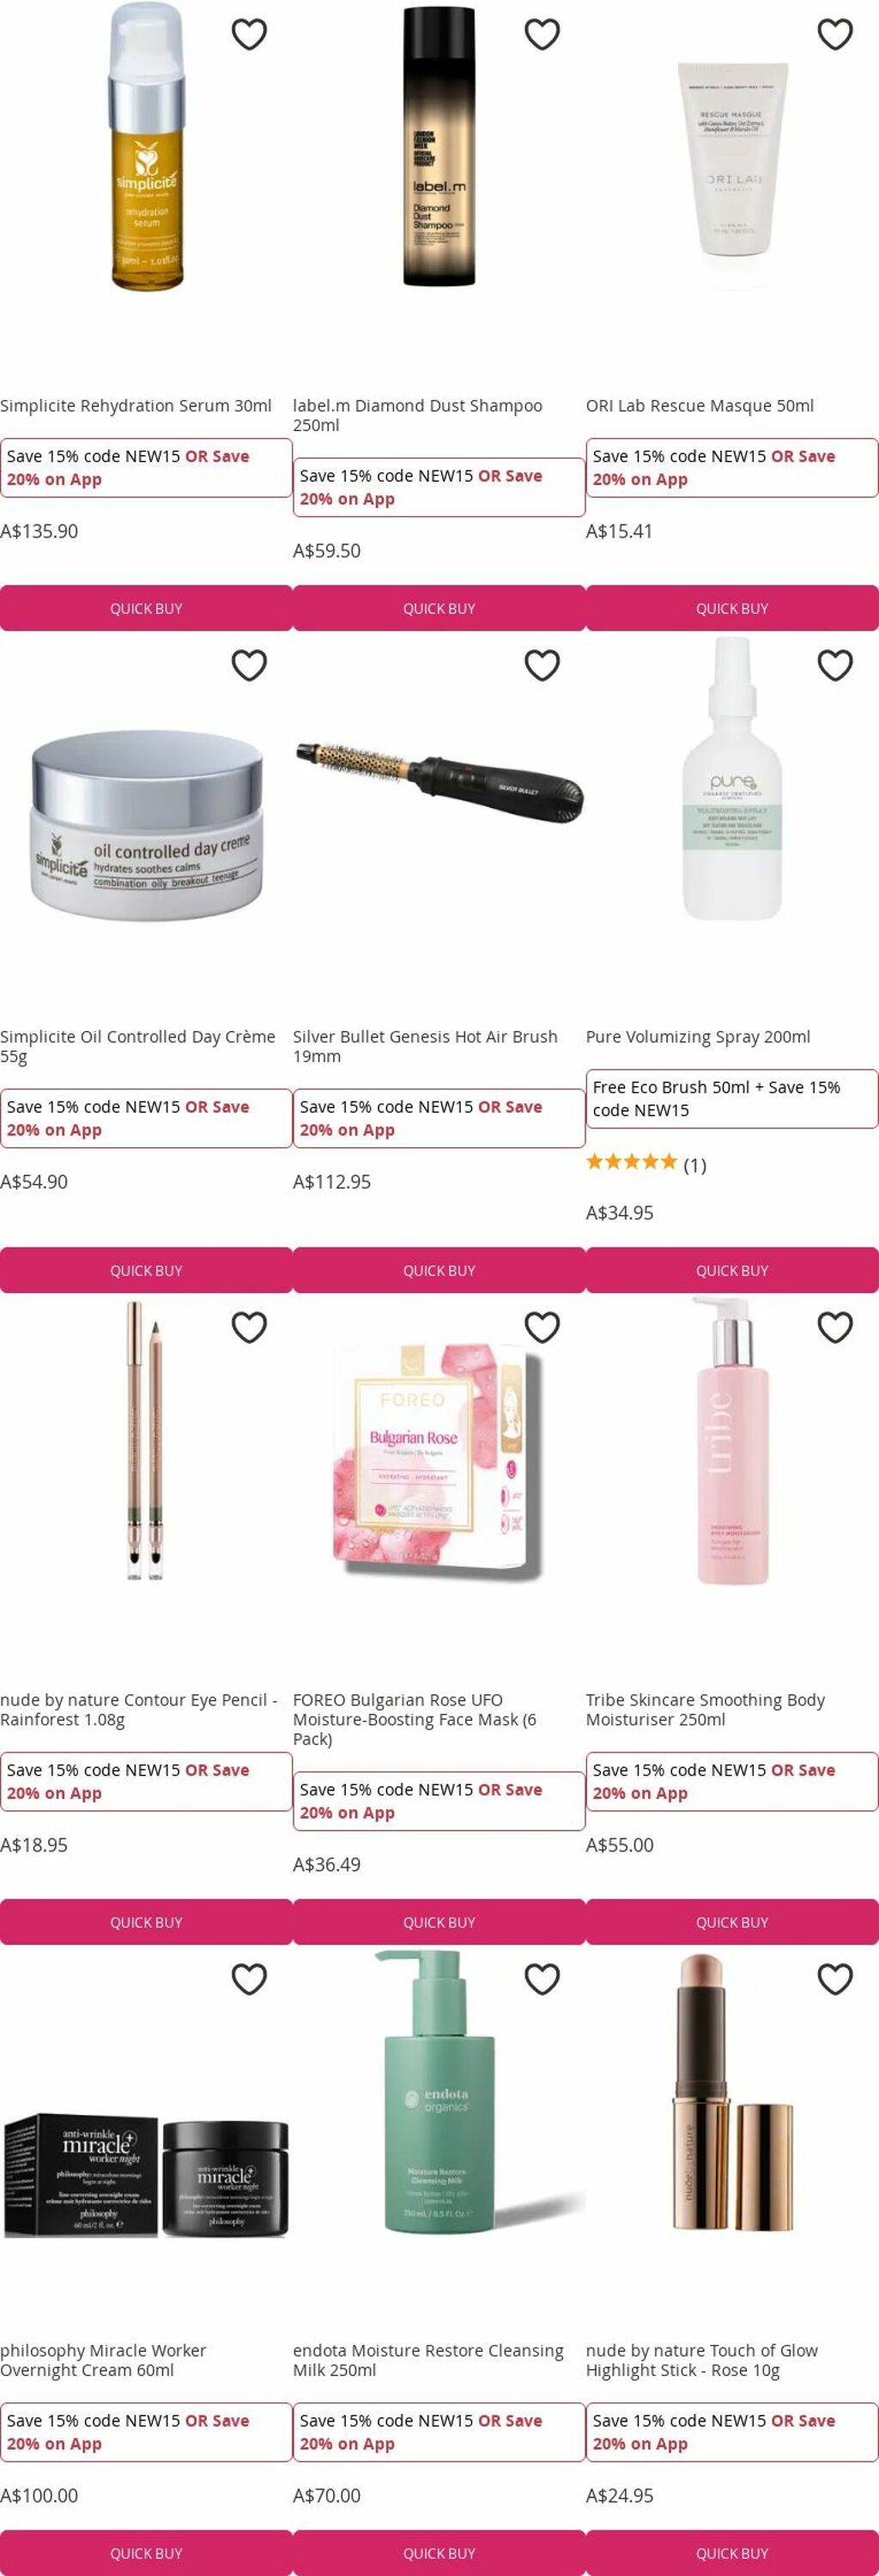Viewport: 879px width, 2576px height.
Task: Heart the endota Moisture Restore Cleansing Milk
Action: coord(542,1979)
